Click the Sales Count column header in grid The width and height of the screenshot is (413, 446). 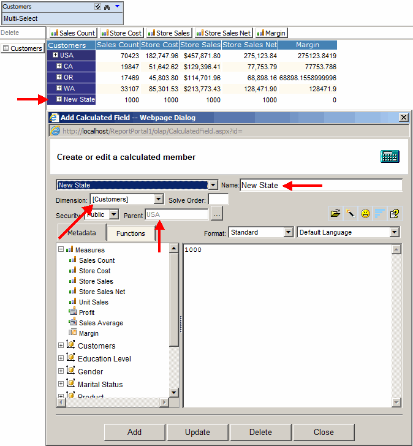click(118, 45)
